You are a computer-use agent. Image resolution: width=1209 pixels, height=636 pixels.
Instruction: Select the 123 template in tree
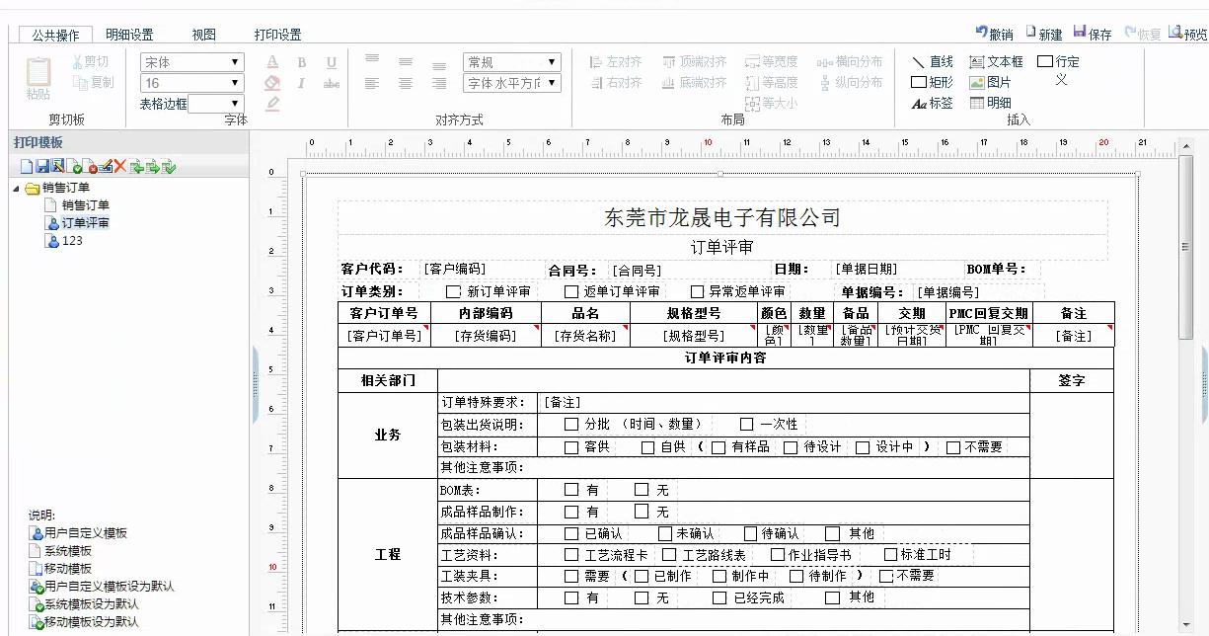click(73, 241)
